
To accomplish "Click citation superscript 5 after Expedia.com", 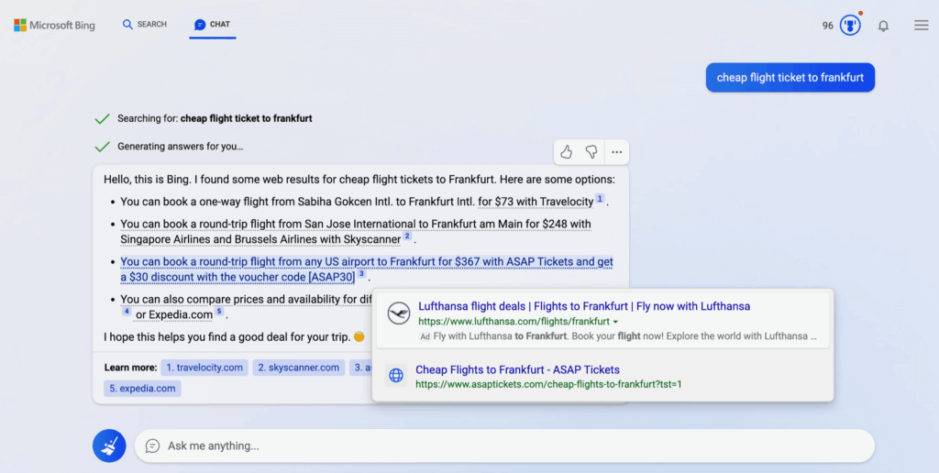I will coord(219,312).
